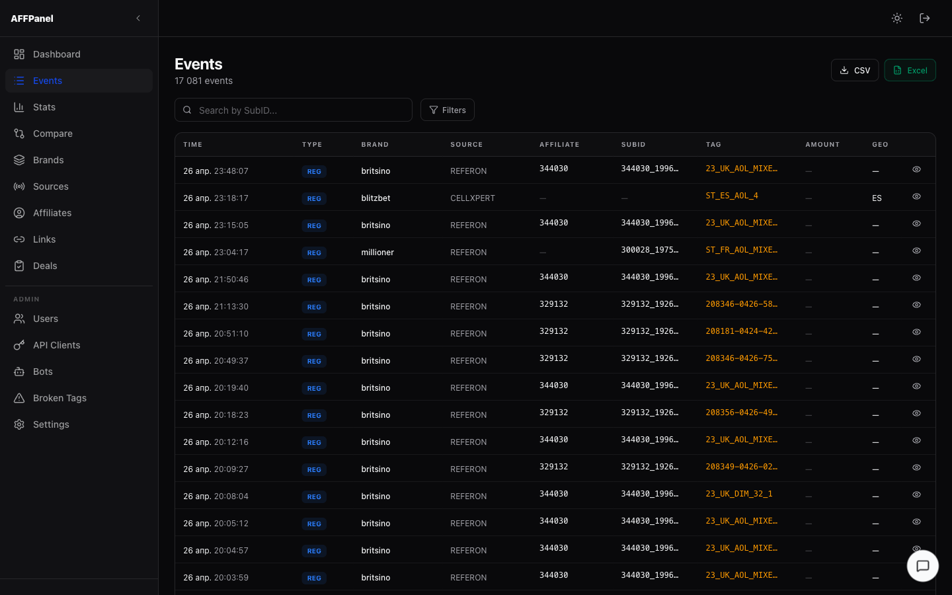This screenshot has width=952, height=595.
Task: Open the Bots section icon
Action: (x=19, y=371)
